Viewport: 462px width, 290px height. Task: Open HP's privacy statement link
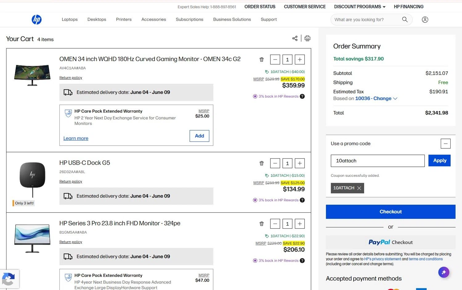tap(383, 259)
